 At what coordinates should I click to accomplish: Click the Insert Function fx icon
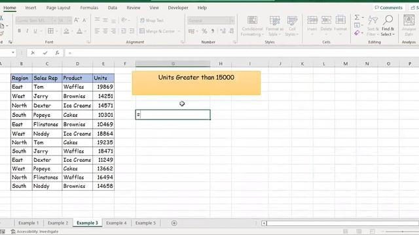57,53
